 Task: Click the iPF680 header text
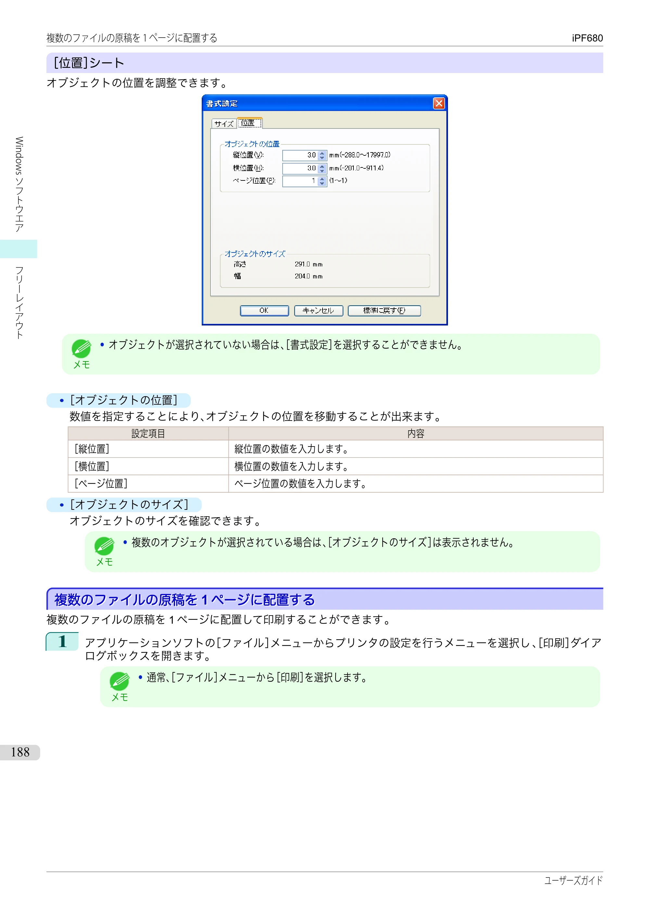point(587,38)
